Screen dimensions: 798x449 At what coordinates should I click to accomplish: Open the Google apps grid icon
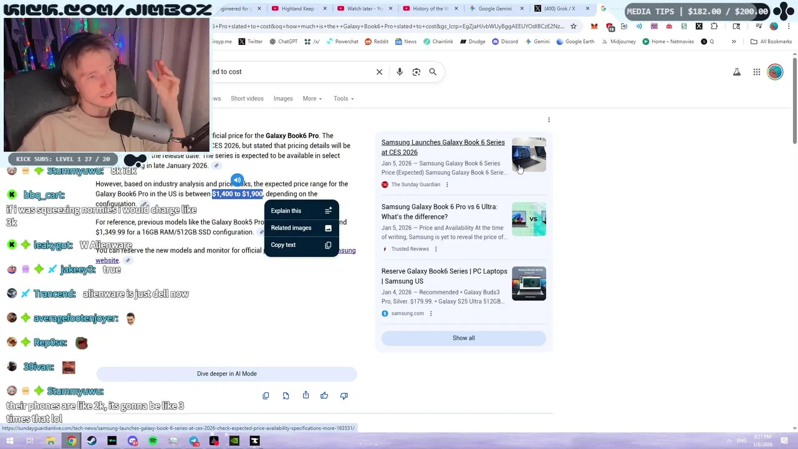(x=757, y=72)
